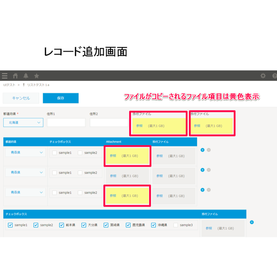
Task: Focus the 住所2 text field
Action: [x=109, y=123]
